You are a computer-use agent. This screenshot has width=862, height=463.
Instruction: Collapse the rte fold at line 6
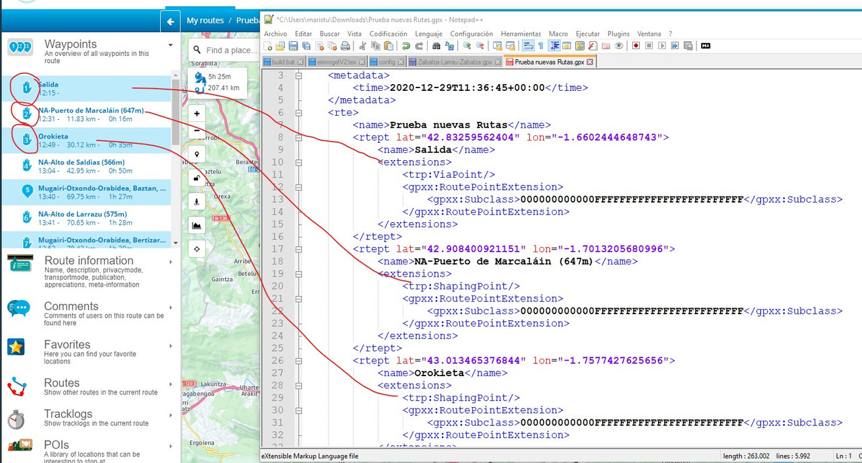click(x=298, y=112)
